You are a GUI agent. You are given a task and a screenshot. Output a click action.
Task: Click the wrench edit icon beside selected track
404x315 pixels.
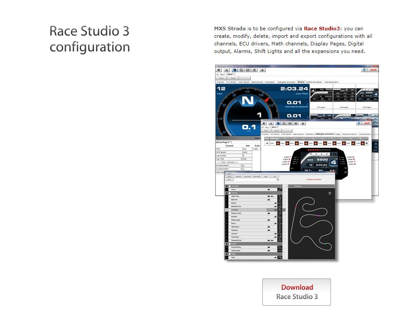point(284,210)
